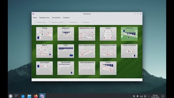Click the KPatience taskbar entry

tap(42, 96)
